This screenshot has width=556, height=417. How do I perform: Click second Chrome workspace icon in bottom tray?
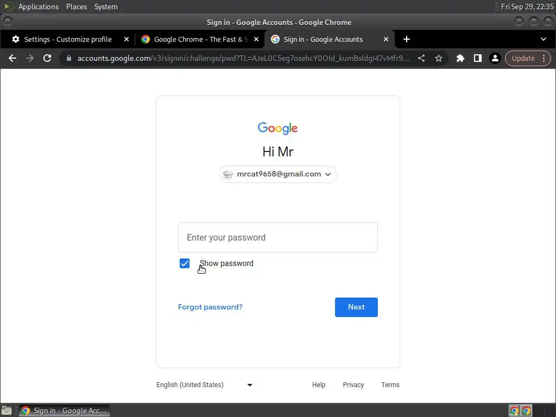click(527, 410)
